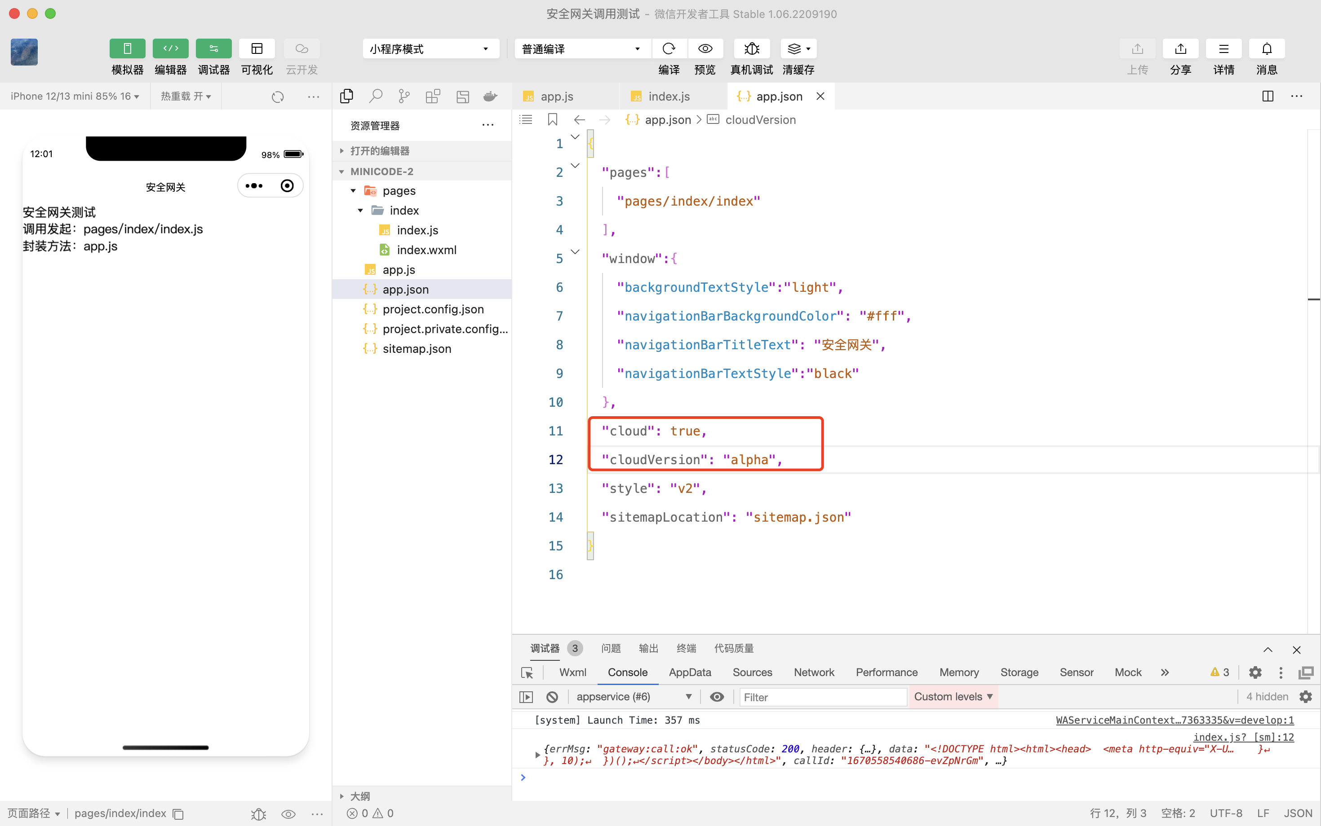1321x826 pixels.
Task: Open the index.js? [sm]:12 source link
Action: click(1243, 737)
